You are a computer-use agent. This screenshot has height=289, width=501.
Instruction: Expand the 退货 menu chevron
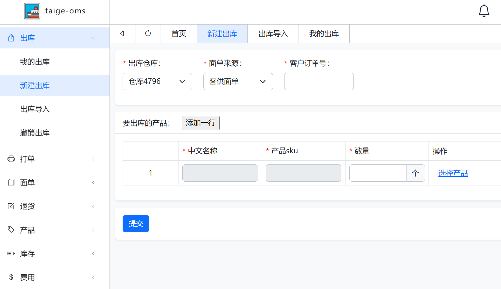[x=93, y=206]
